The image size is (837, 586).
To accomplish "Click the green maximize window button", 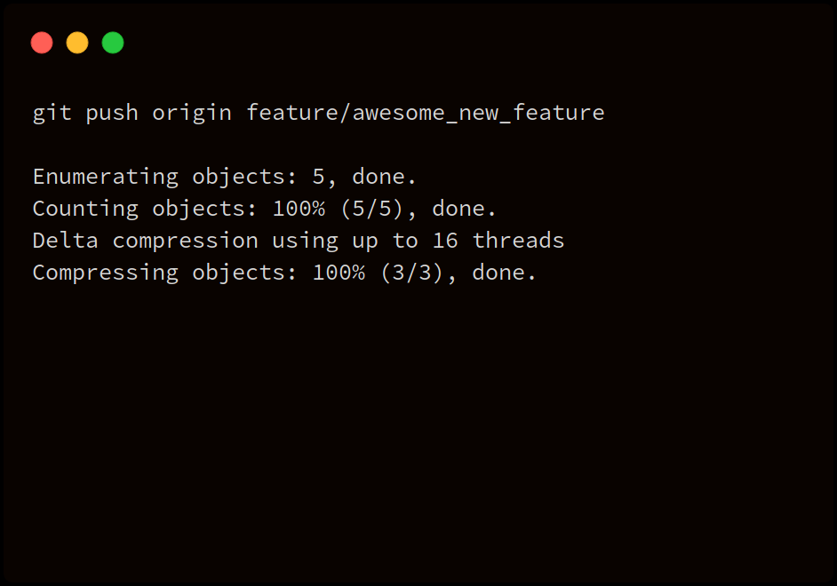I will [x=113, y=43].
